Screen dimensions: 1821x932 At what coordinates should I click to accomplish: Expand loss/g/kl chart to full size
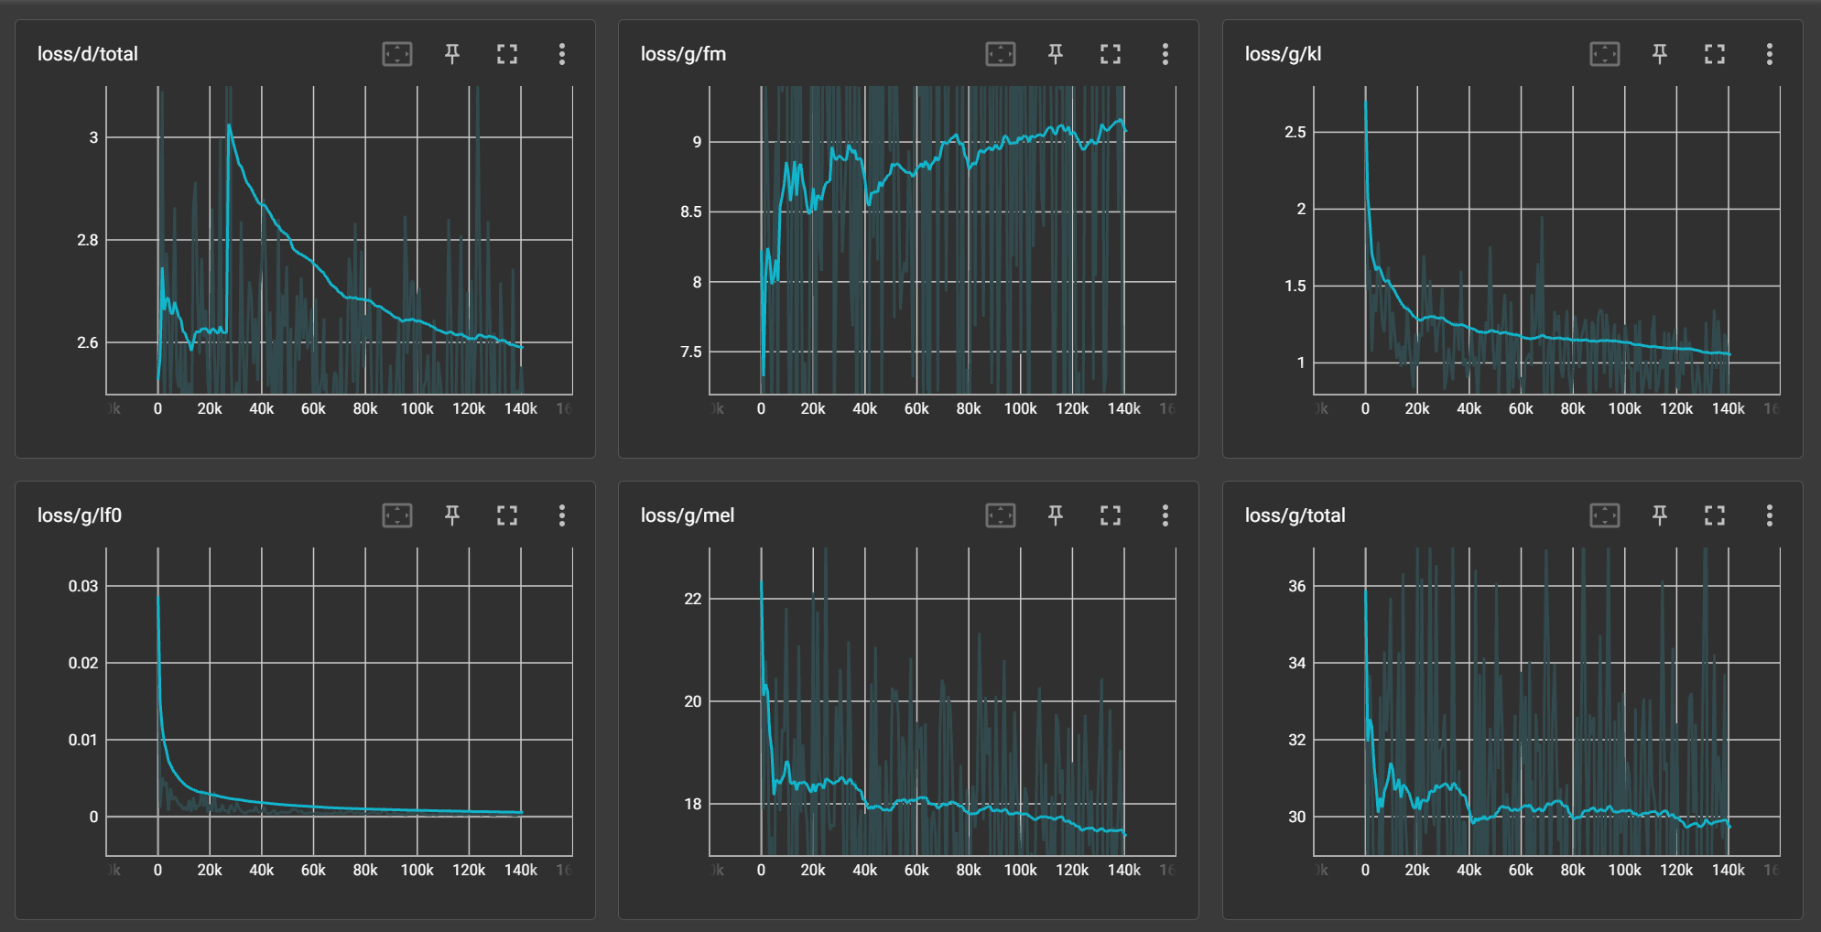[x=1715, y=54]
